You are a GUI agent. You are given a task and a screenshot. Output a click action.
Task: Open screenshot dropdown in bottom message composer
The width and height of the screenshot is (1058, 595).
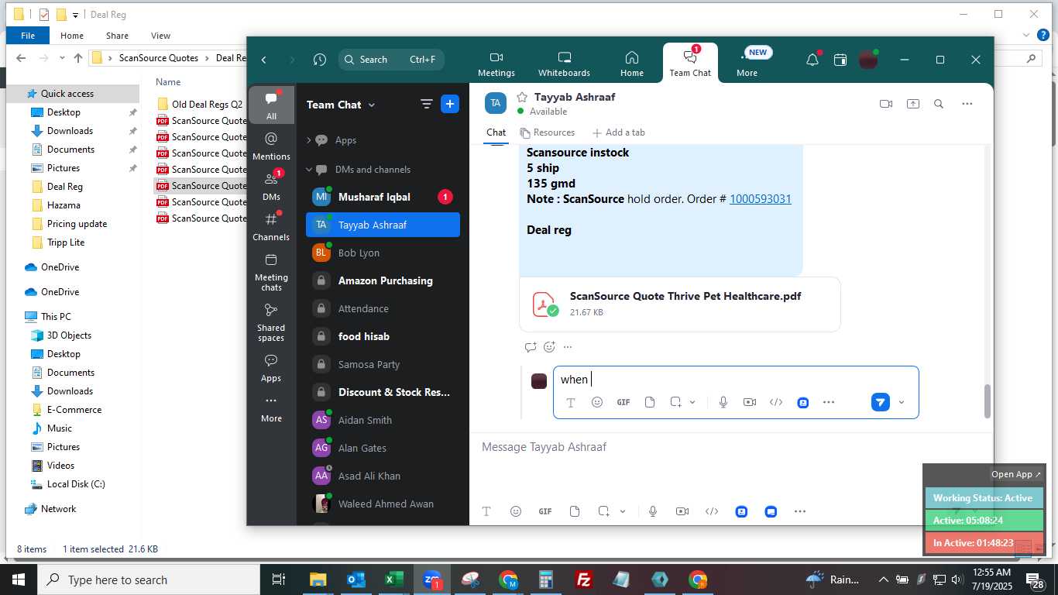(623, 511)
